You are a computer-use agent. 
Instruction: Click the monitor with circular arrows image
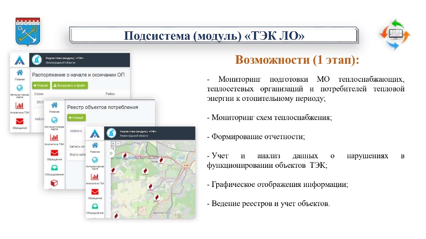[x=395, y=34]
